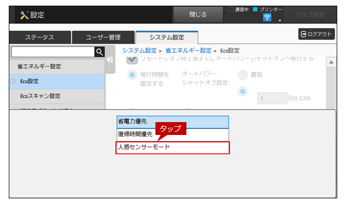The image size is (346, 204).
Task: Click the wireless signal status icon
Action: 267,18
